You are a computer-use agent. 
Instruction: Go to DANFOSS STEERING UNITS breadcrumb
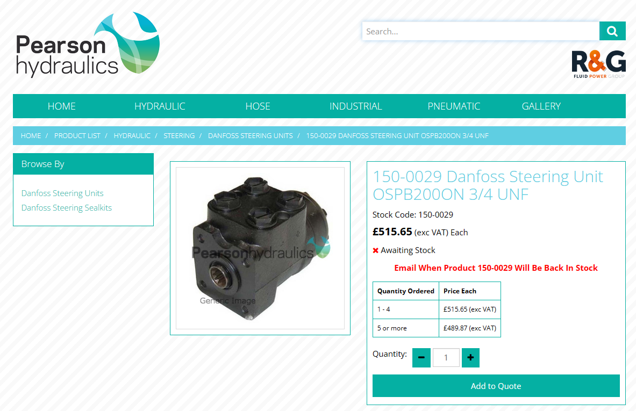251,136
